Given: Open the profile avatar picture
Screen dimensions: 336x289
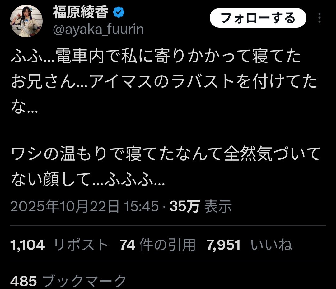Looking at the screenshot, I should pos(26,21).
